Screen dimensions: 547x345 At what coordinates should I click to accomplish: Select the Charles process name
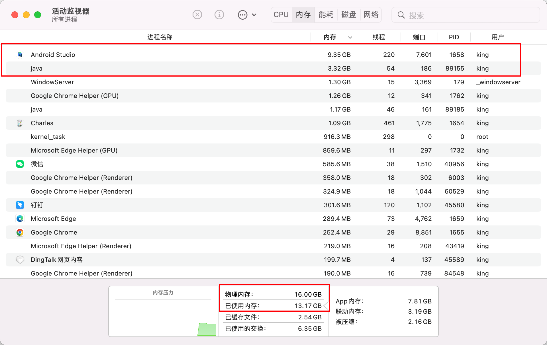pyautogui.click(x=42, y=123)
